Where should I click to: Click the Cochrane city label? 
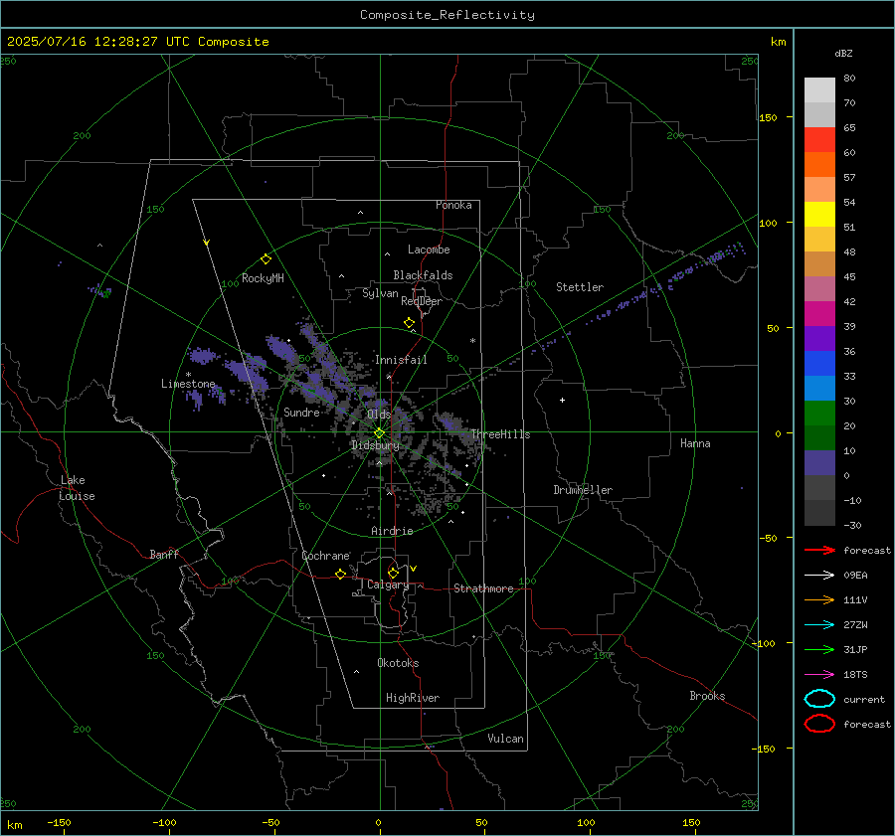[x=325, y=556]
